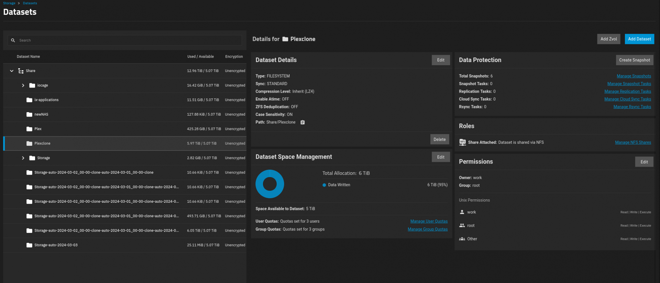The height and width of the screenshot is (283, 660).
Task: Click the root group permission icon
Action: click(462, 225)
